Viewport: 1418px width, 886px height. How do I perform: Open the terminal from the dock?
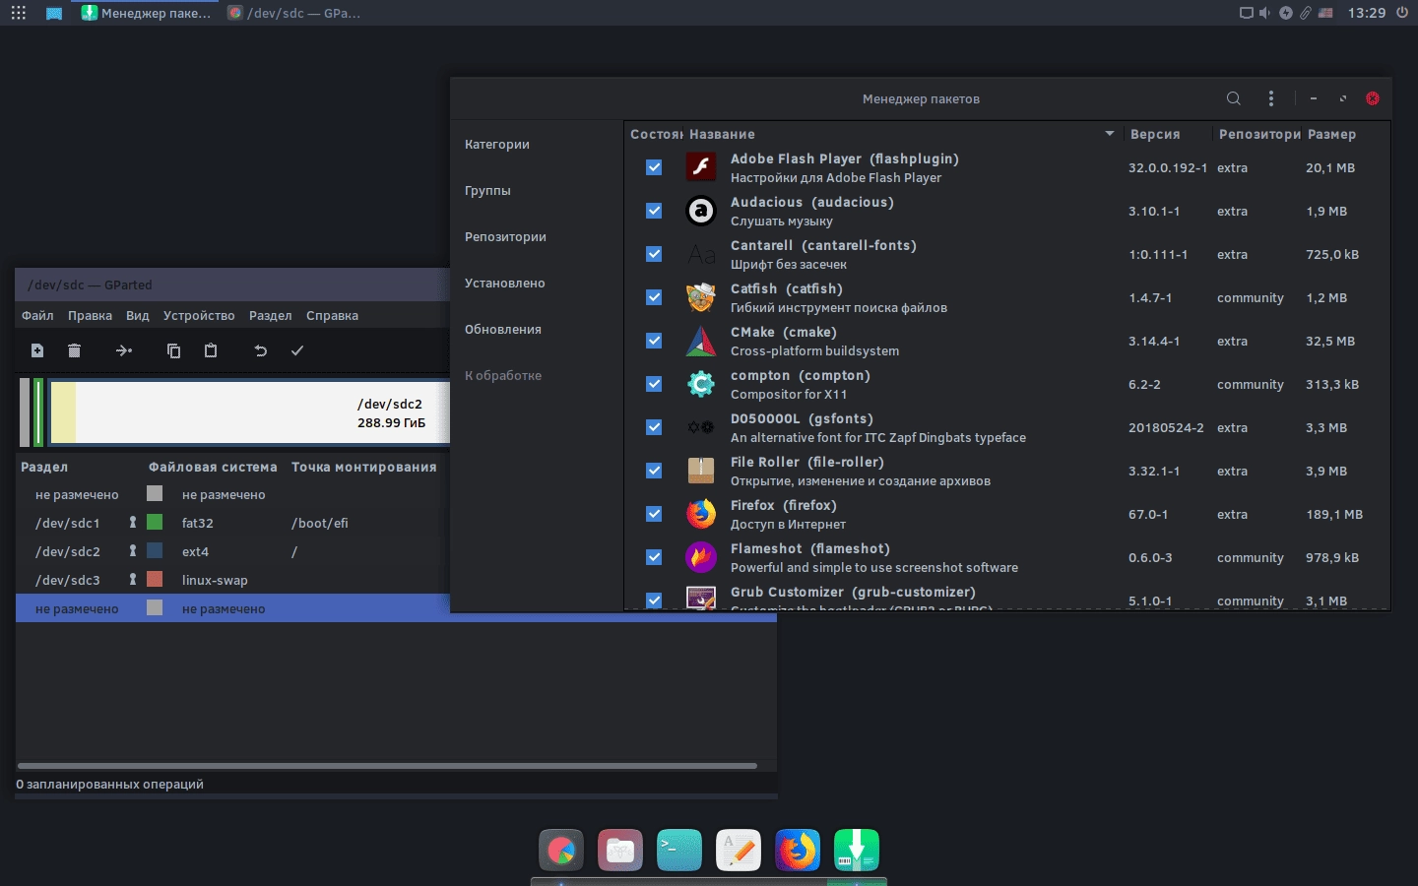679,851
